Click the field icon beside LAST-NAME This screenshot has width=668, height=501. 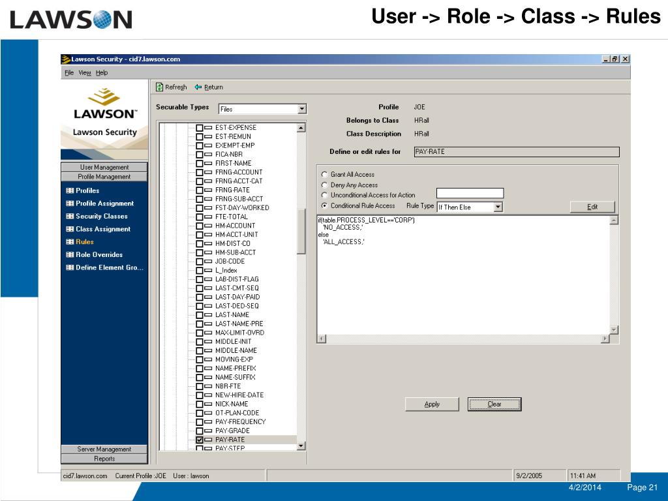(208, 315)
